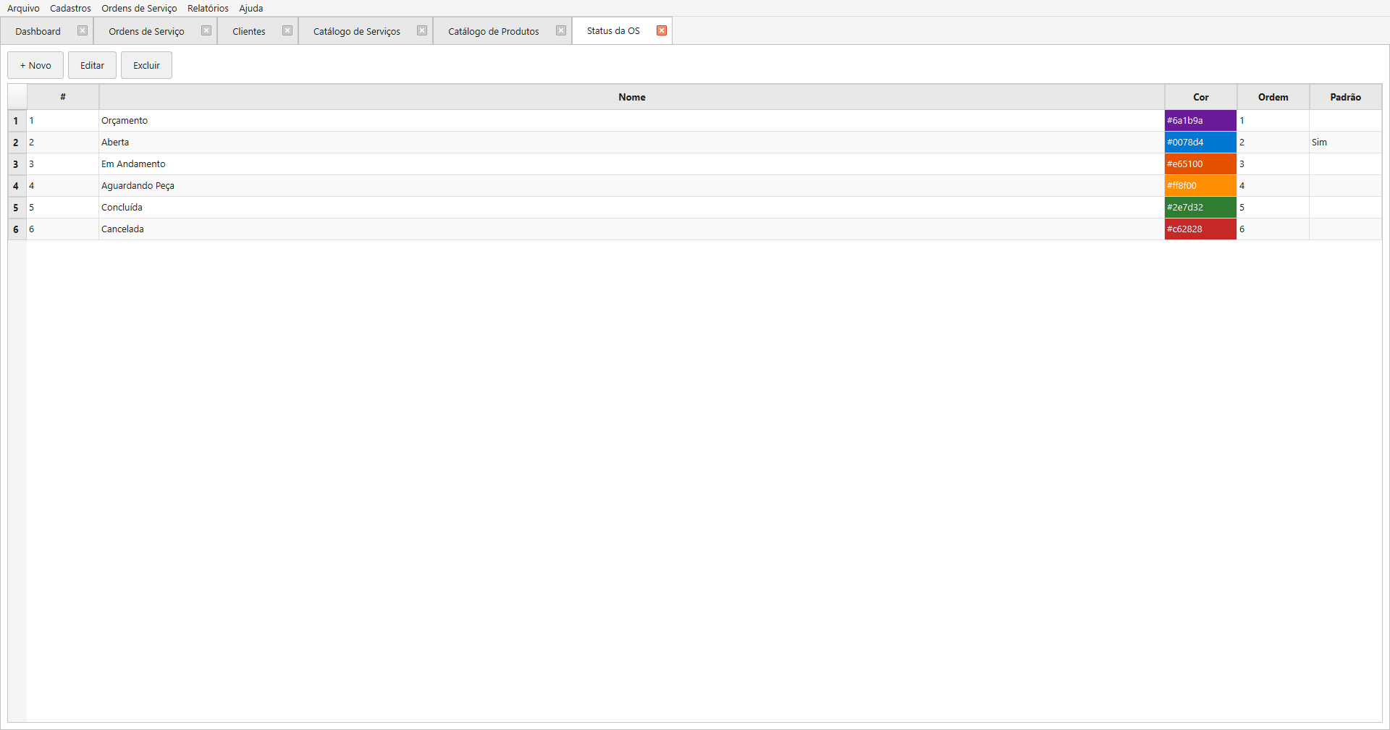Select row header 4
Image resolution: width=1390 pixels, height=730 pixels.
tap(17, 186)
